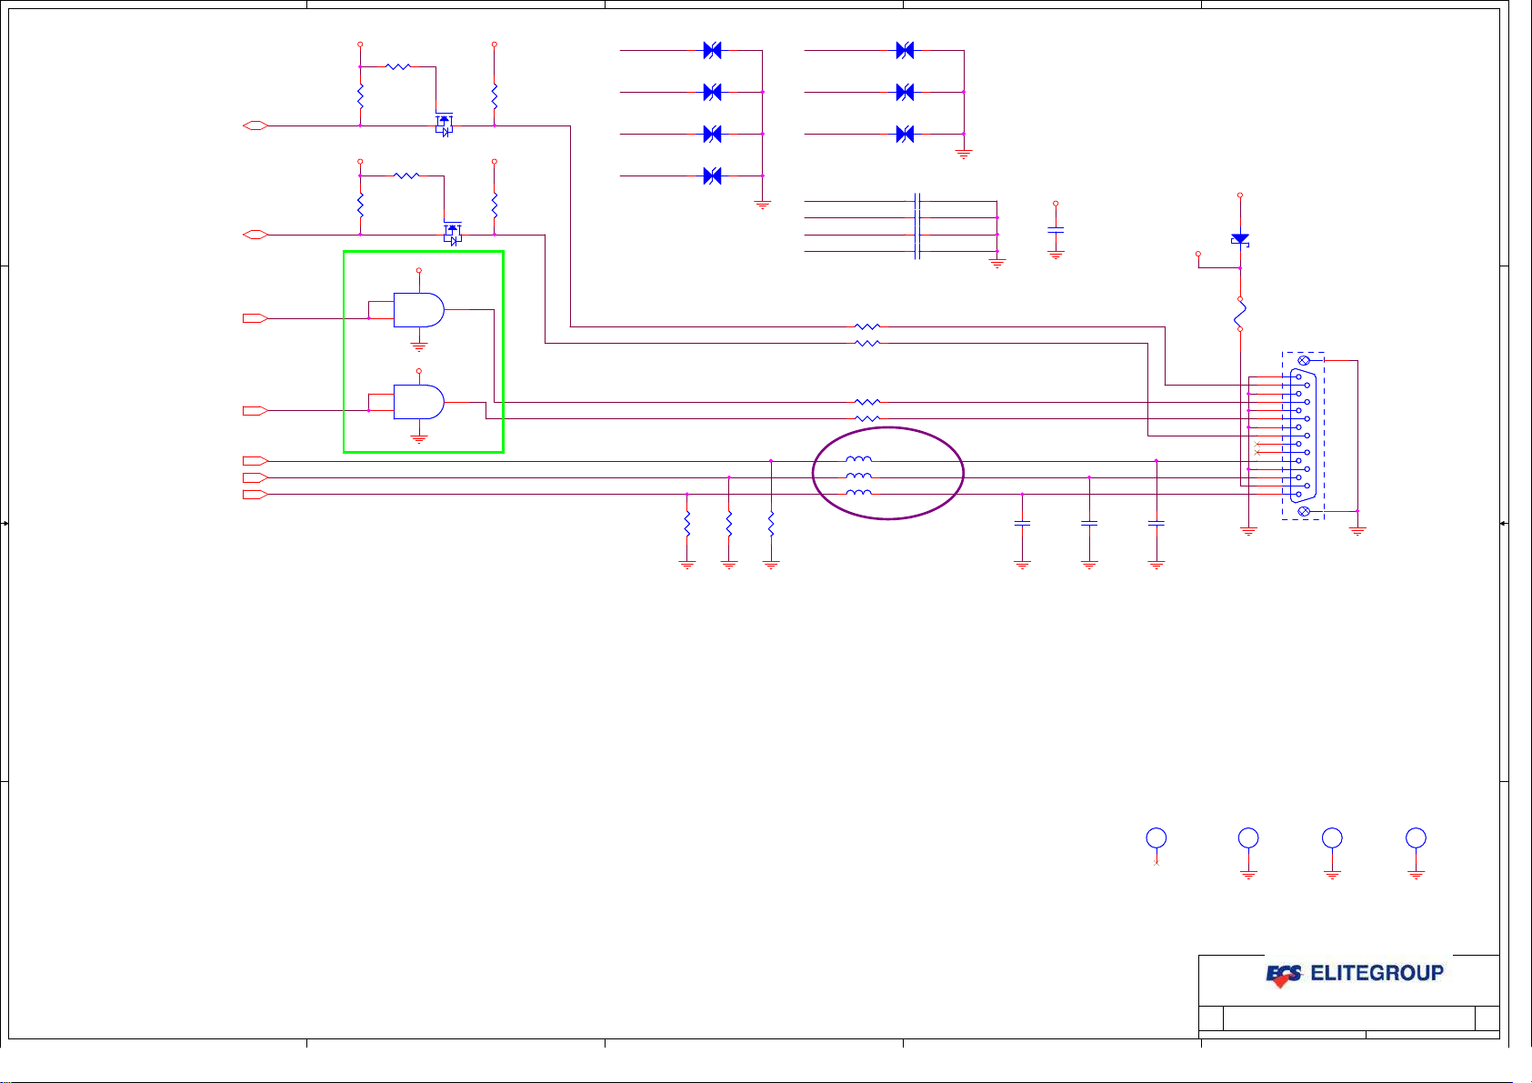Select the lower AND gate symbol
The image size is (1532, 1083).
click(418, 402)
